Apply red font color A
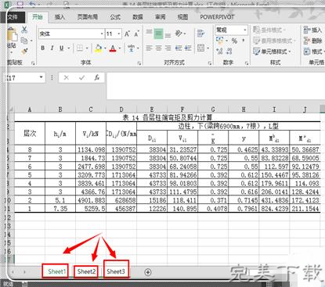Viewport: 325px width, 287px height. 113,48
